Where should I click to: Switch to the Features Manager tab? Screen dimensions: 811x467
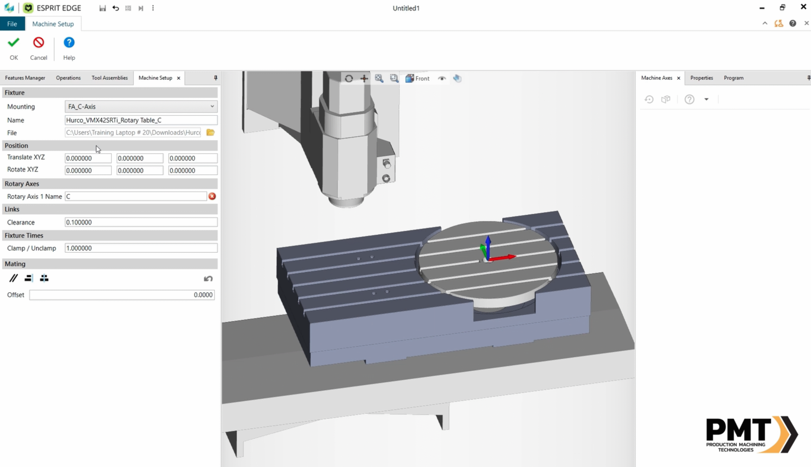tap(25, 78)
